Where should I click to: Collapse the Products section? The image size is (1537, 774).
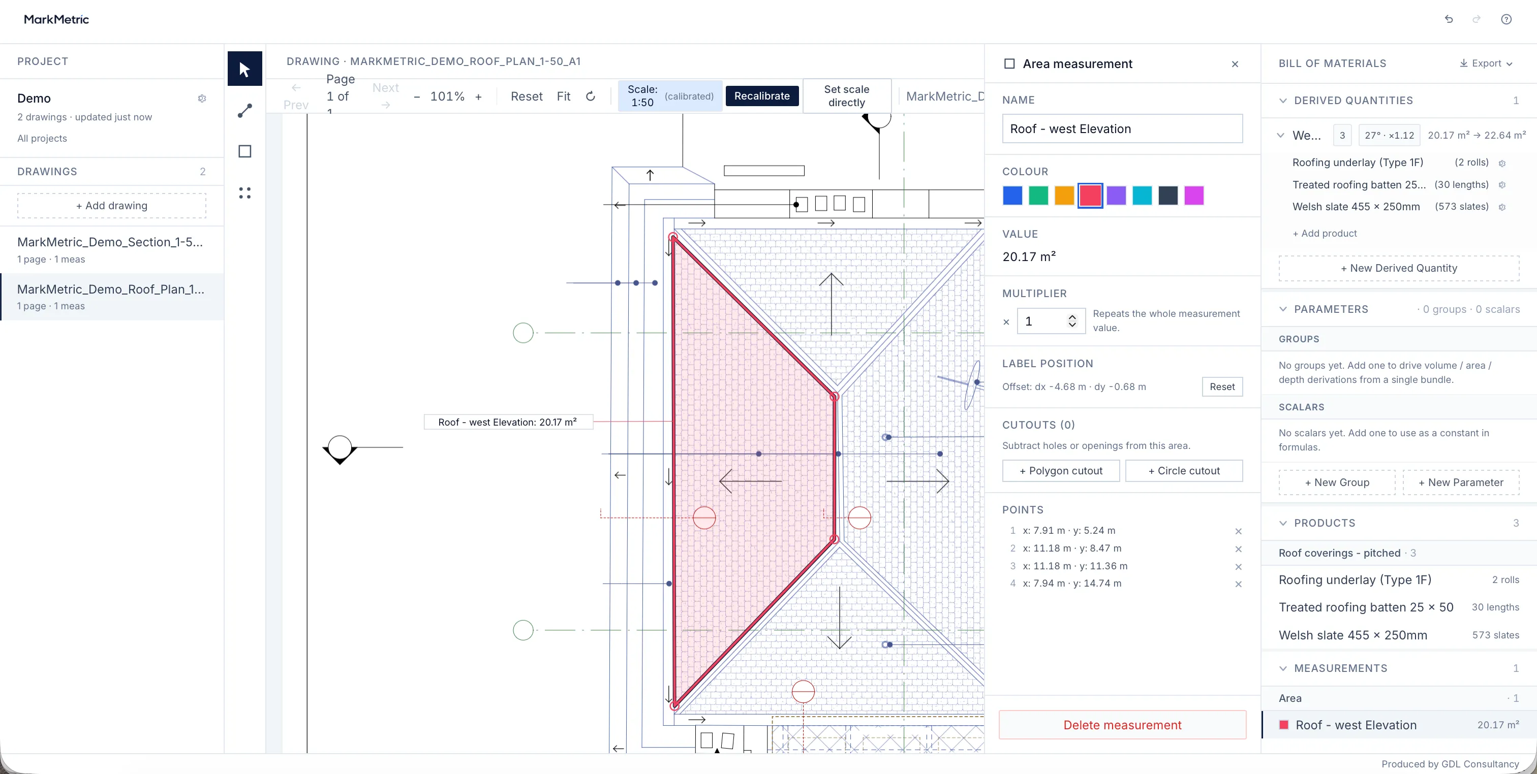(x=1283, y=523)
